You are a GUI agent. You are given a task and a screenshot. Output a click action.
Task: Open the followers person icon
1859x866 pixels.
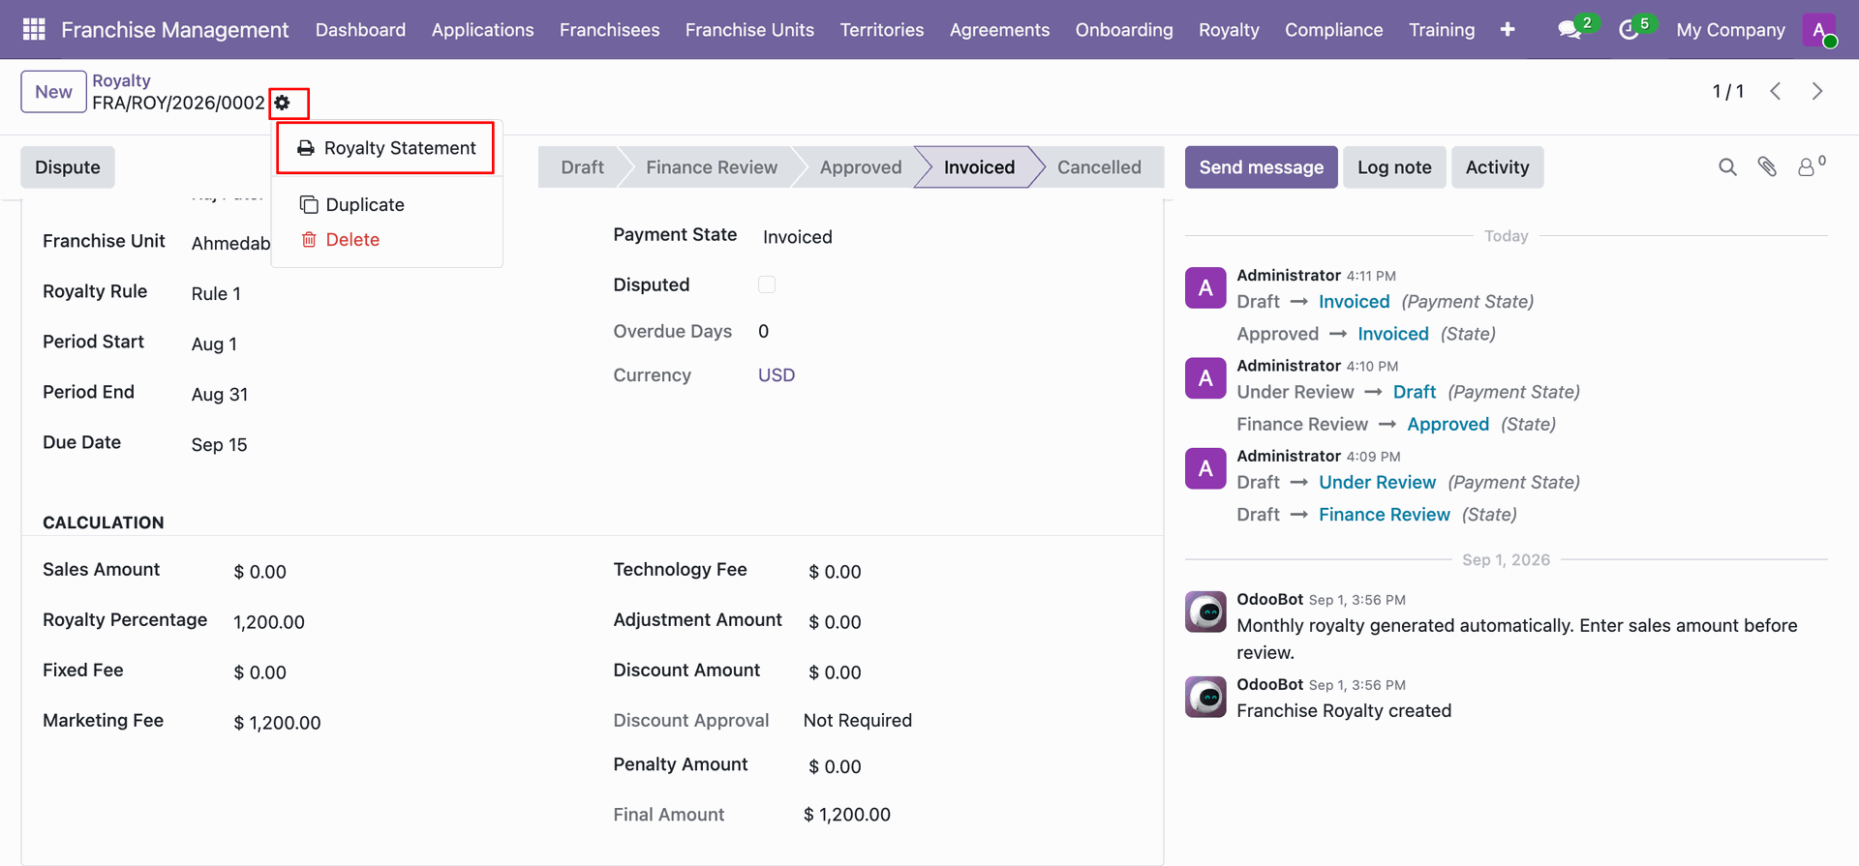pyautogui.click(x=1807, y=167)
